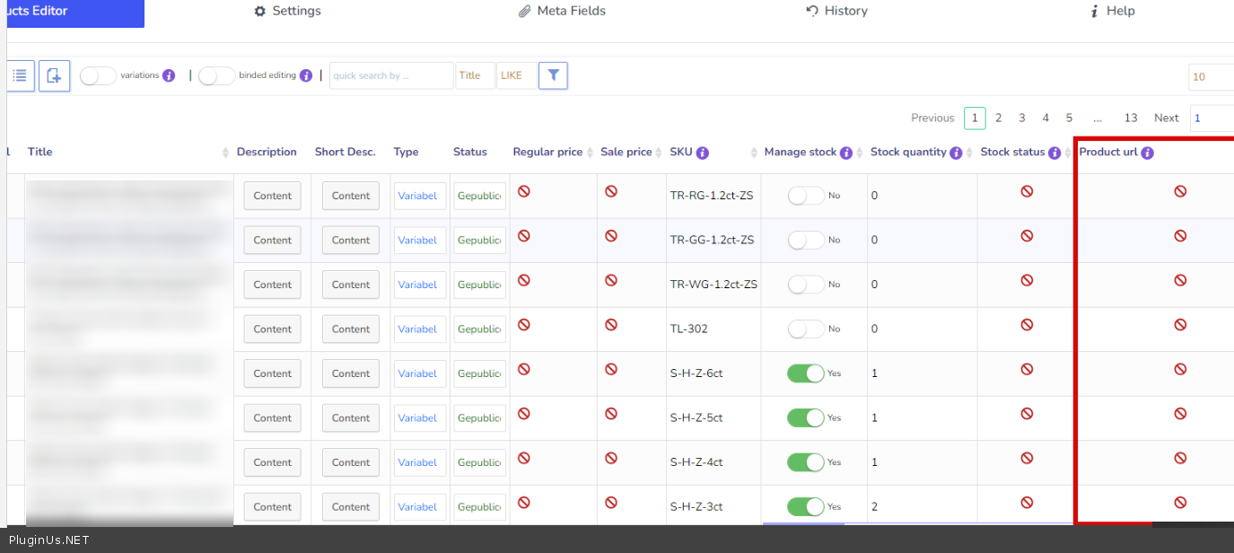Toggle manage stock for TR-RG-1.2ct-ZS

pos(805,196)
